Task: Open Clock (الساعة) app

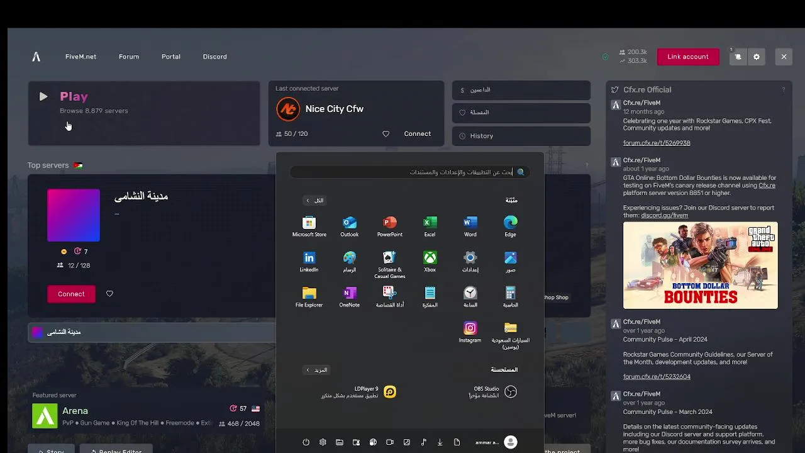Action: pos(470,297)
